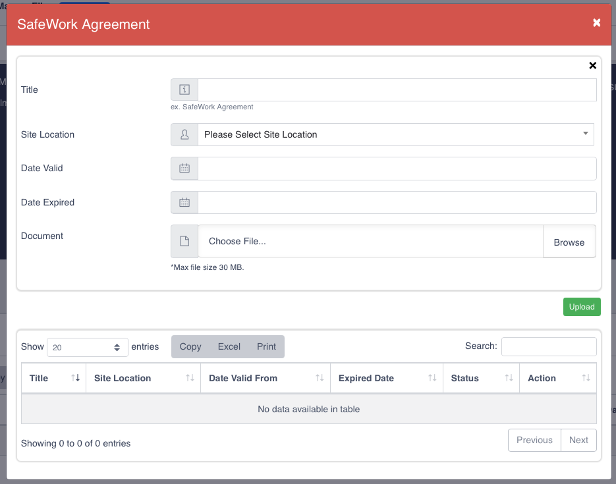
Task: Sort table by Status column
Action: click(481, 378)
